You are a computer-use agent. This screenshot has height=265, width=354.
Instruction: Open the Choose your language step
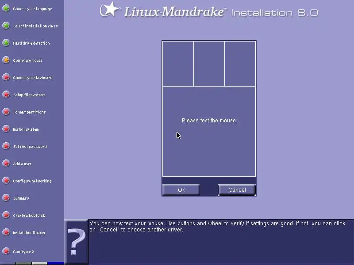click(x=32, y=9)
